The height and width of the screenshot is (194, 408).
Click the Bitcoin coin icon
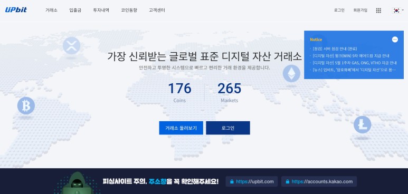(26, 105)
